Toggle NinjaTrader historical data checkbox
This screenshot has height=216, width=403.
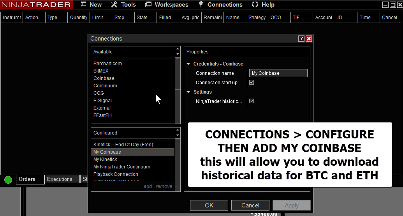[x=252, y=101]
